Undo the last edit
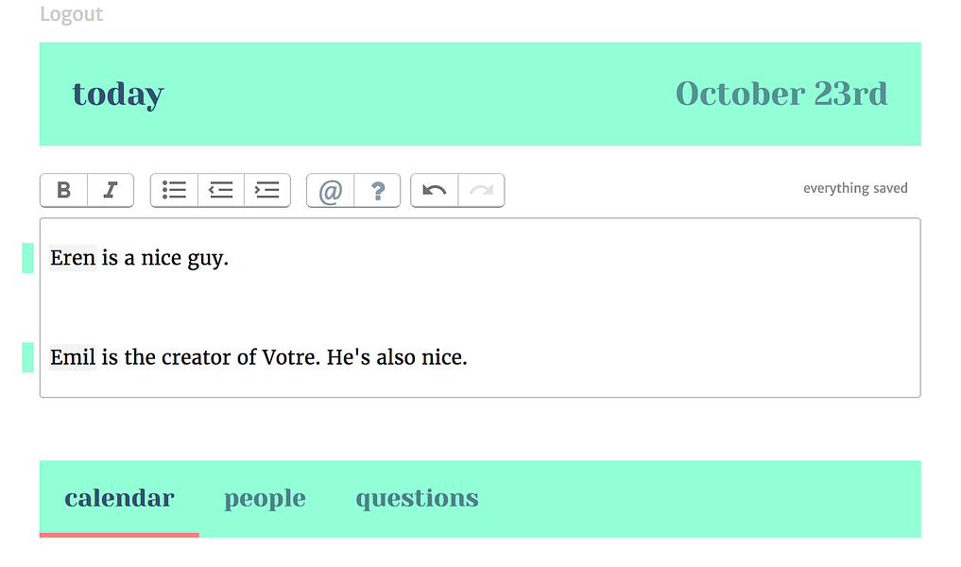Viewport: 961px width, 567px height. (435, 191)
